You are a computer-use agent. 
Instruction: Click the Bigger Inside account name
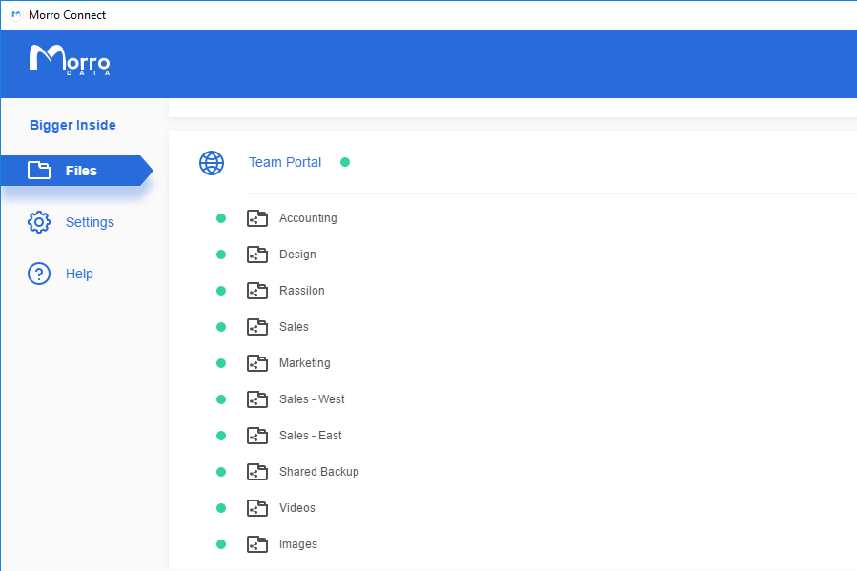tap(72, 125)
